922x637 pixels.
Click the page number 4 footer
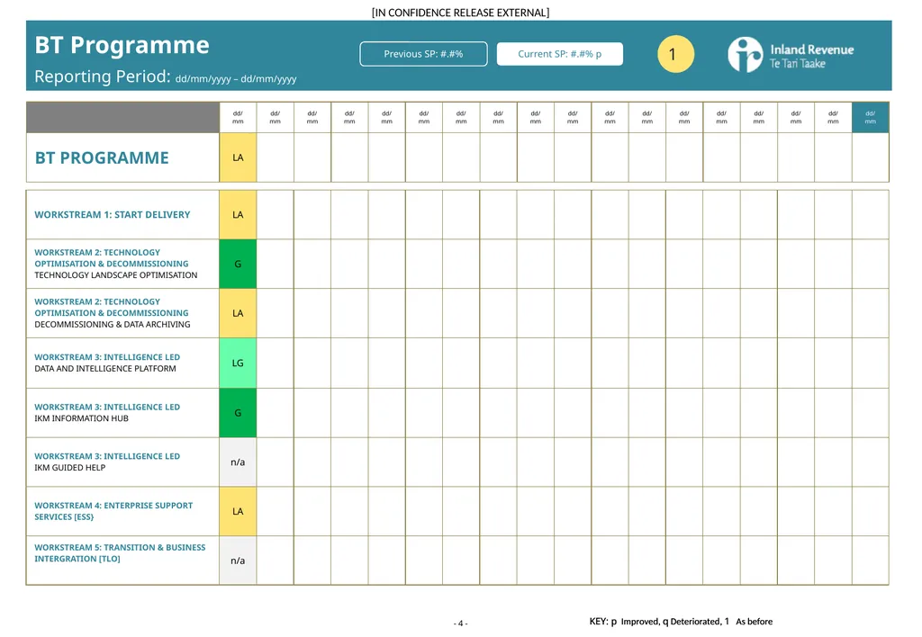(x=460, y=623)
